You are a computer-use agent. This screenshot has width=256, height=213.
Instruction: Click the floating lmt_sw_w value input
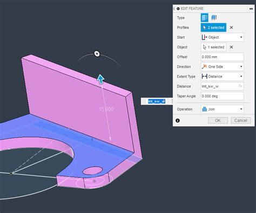[x=157, y=101]
